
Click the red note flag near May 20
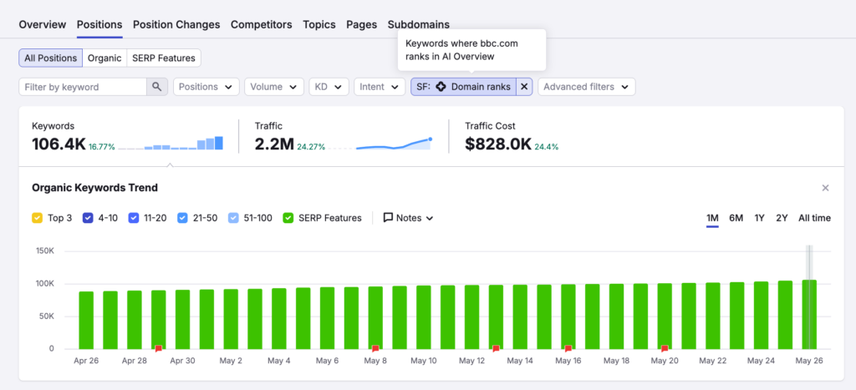pos(665,348)
